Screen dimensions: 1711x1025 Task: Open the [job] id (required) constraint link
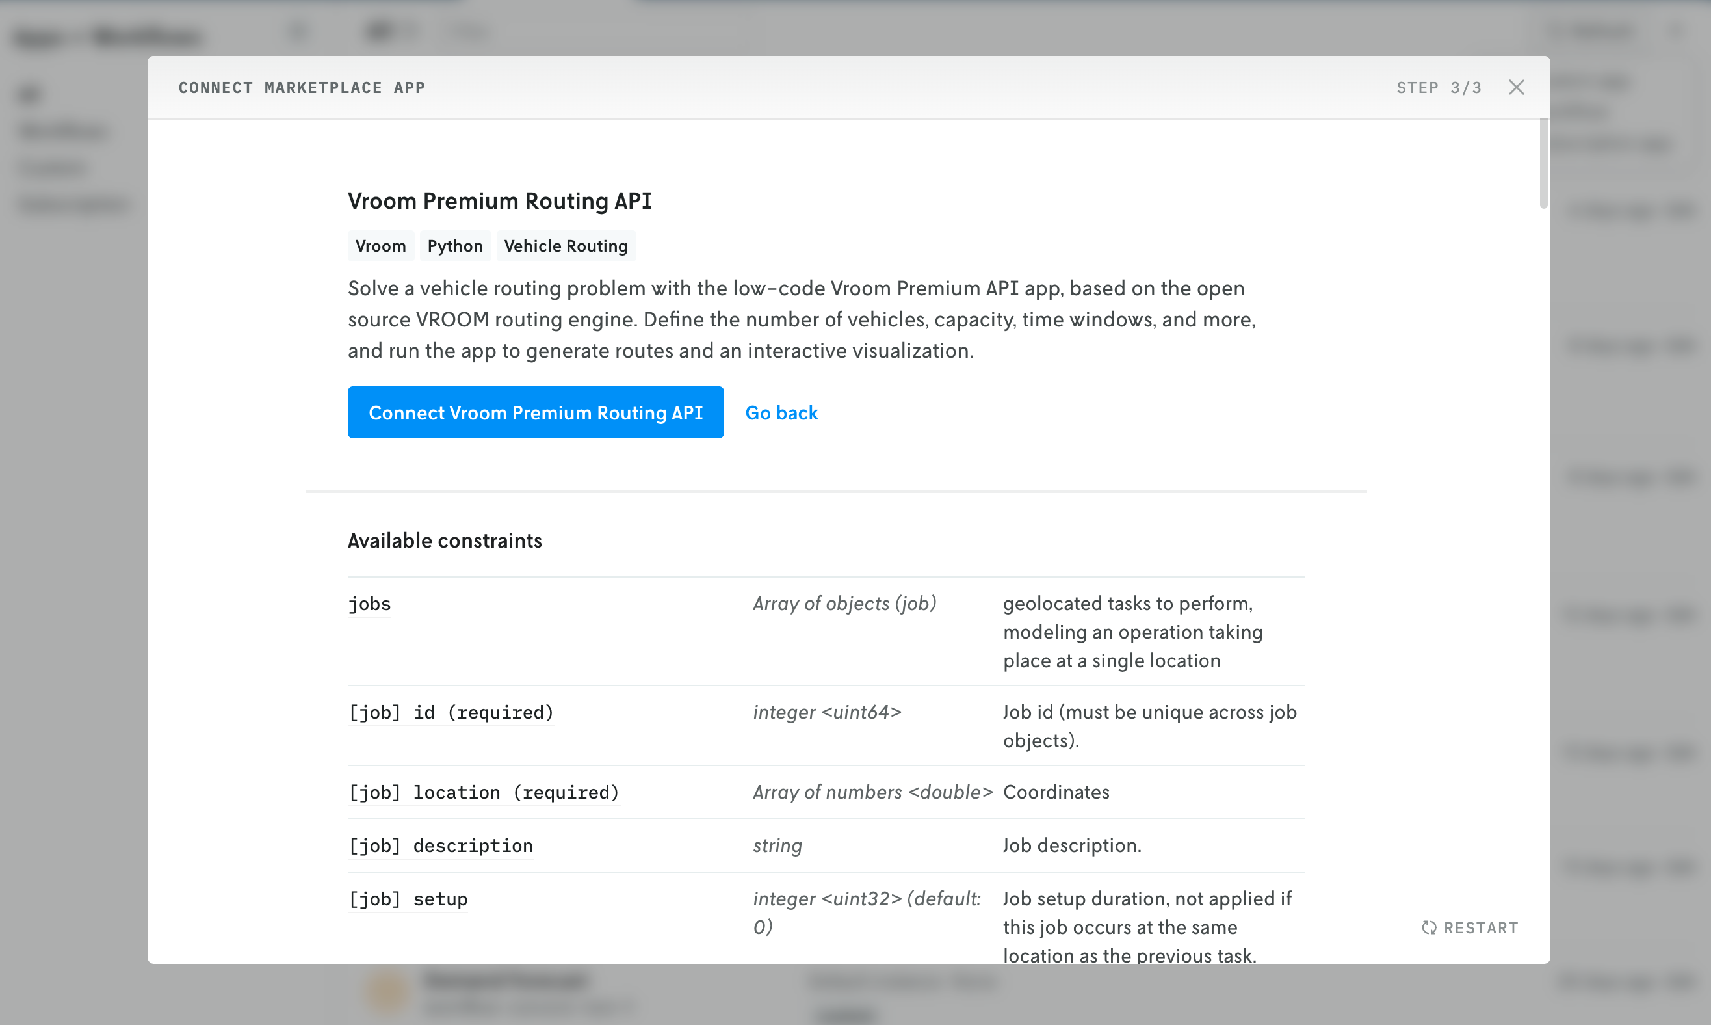450,712
